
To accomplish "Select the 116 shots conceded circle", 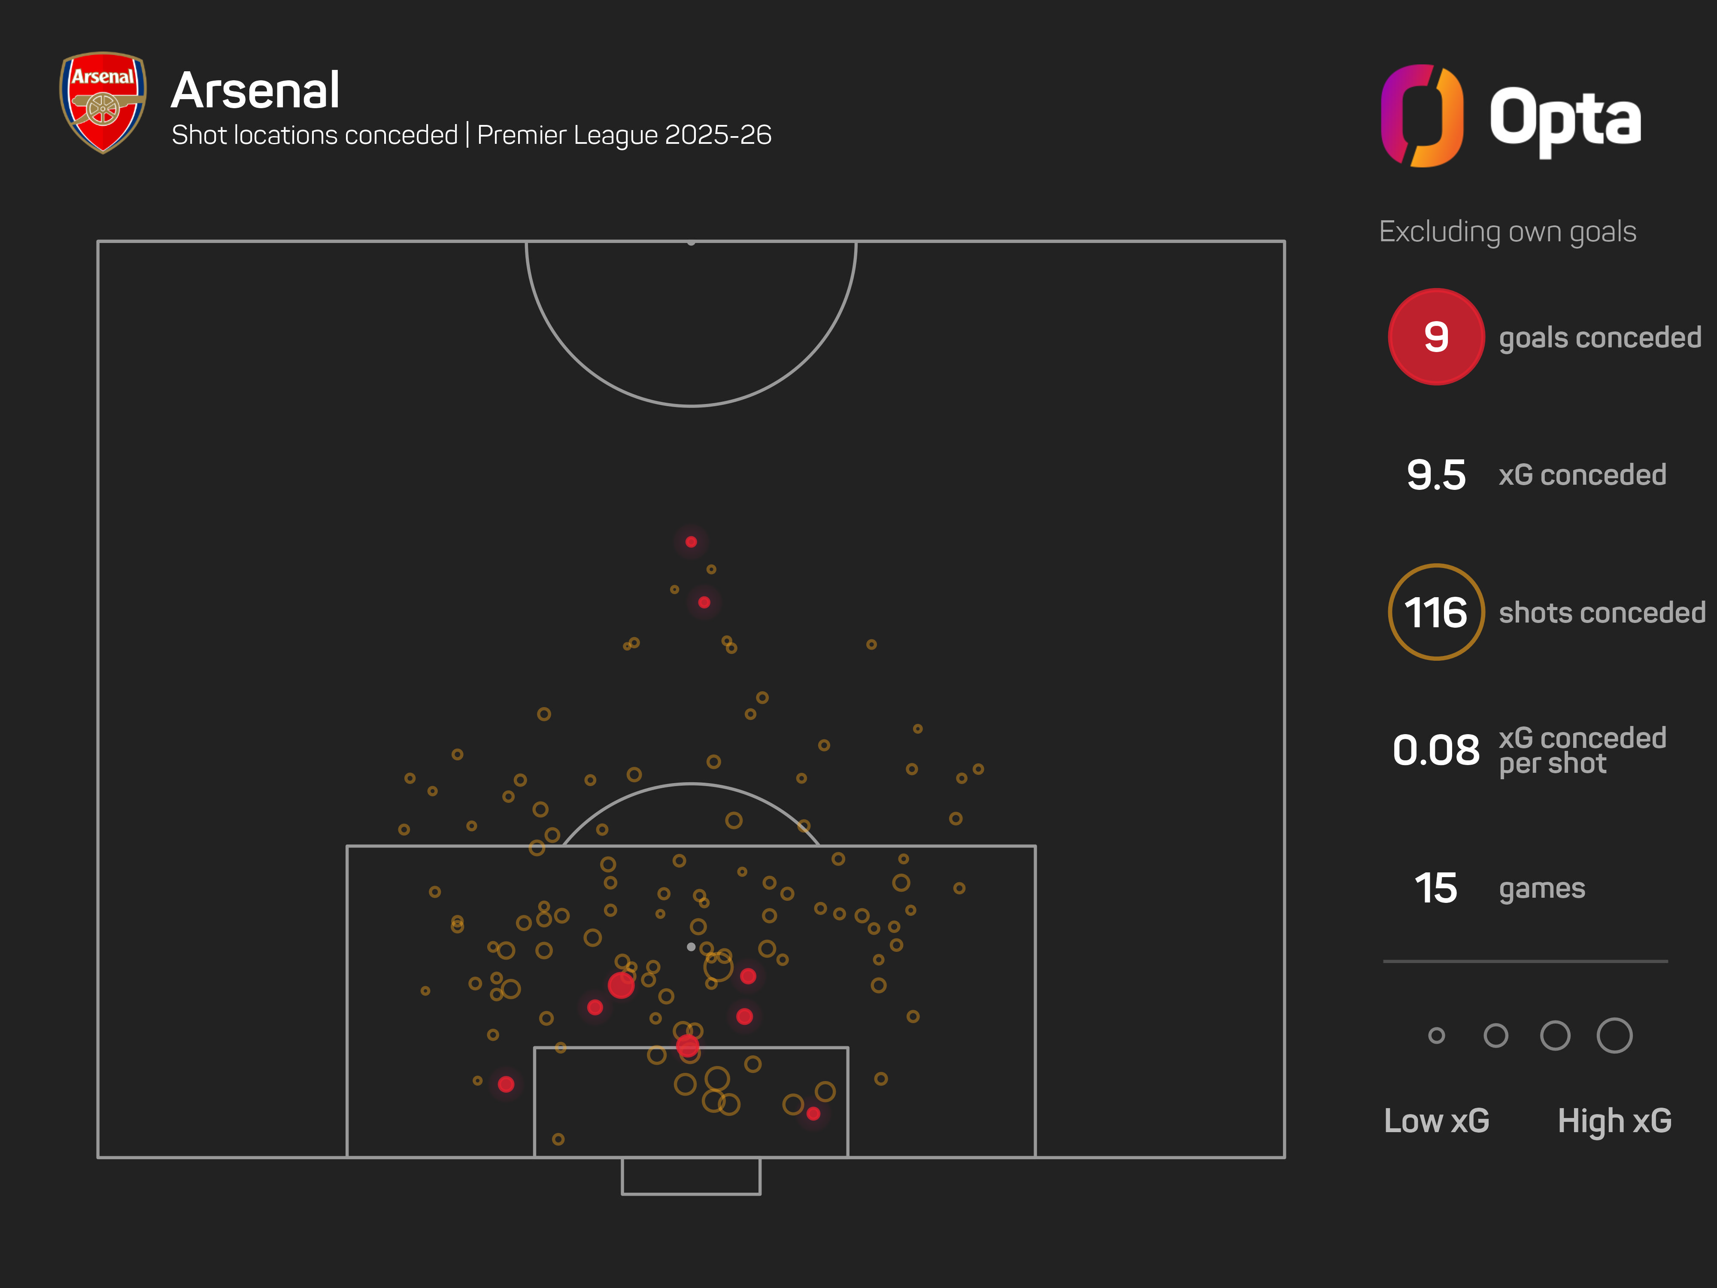I will 1435,613.
